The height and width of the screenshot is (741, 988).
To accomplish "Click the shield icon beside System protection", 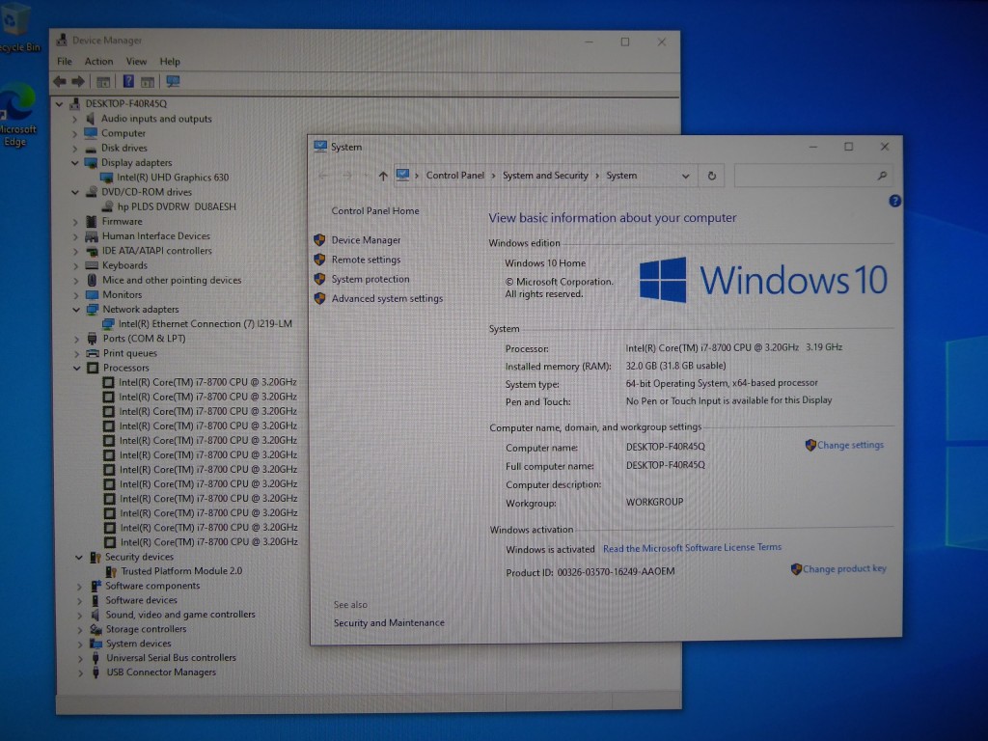I will pos(319,279).
